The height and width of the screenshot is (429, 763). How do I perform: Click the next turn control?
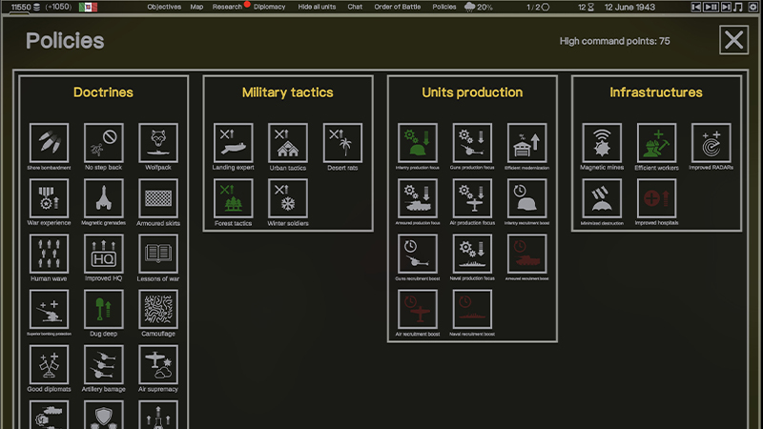tap(726, 7)
